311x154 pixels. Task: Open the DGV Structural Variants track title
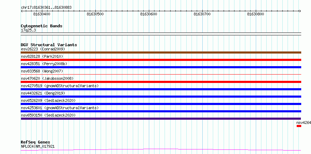coord(49,45)
